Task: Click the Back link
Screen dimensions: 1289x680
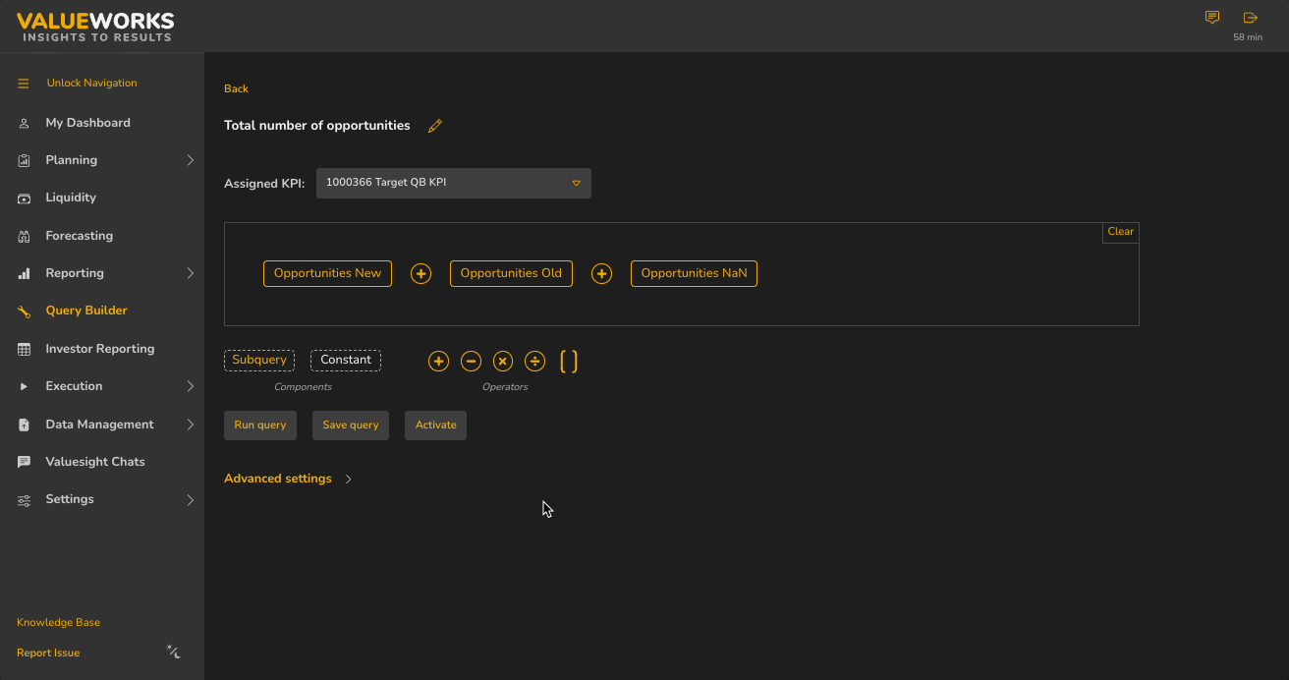Action: click(236, 88)
